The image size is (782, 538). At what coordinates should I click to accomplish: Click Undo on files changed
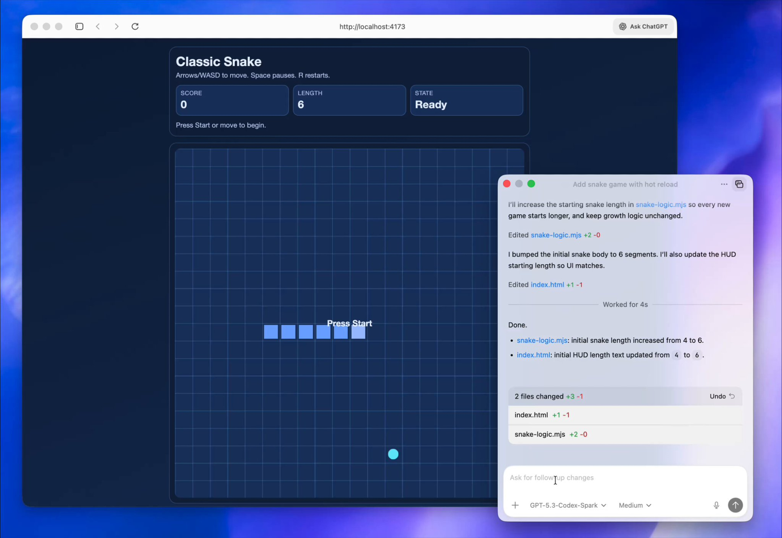click(722, 396)
